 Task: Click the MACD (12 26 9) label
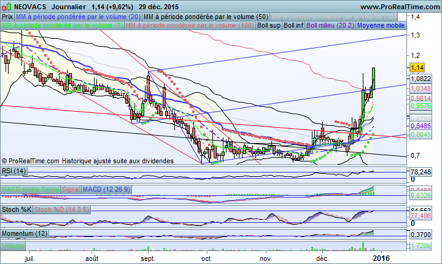(107, 189)
